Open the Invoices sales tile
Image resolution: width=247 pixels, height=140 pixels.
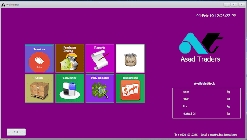(39, 58)
